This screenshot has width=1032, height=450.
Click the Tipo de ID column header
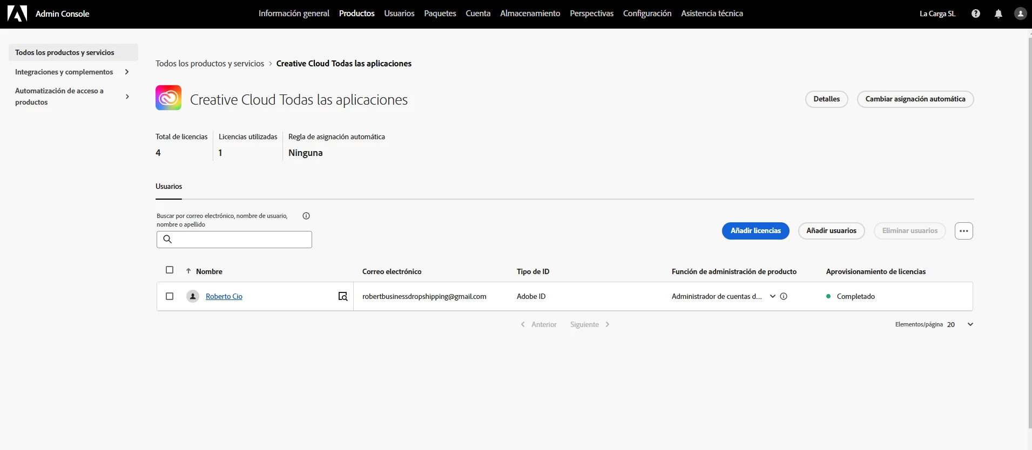coord(533,271)
